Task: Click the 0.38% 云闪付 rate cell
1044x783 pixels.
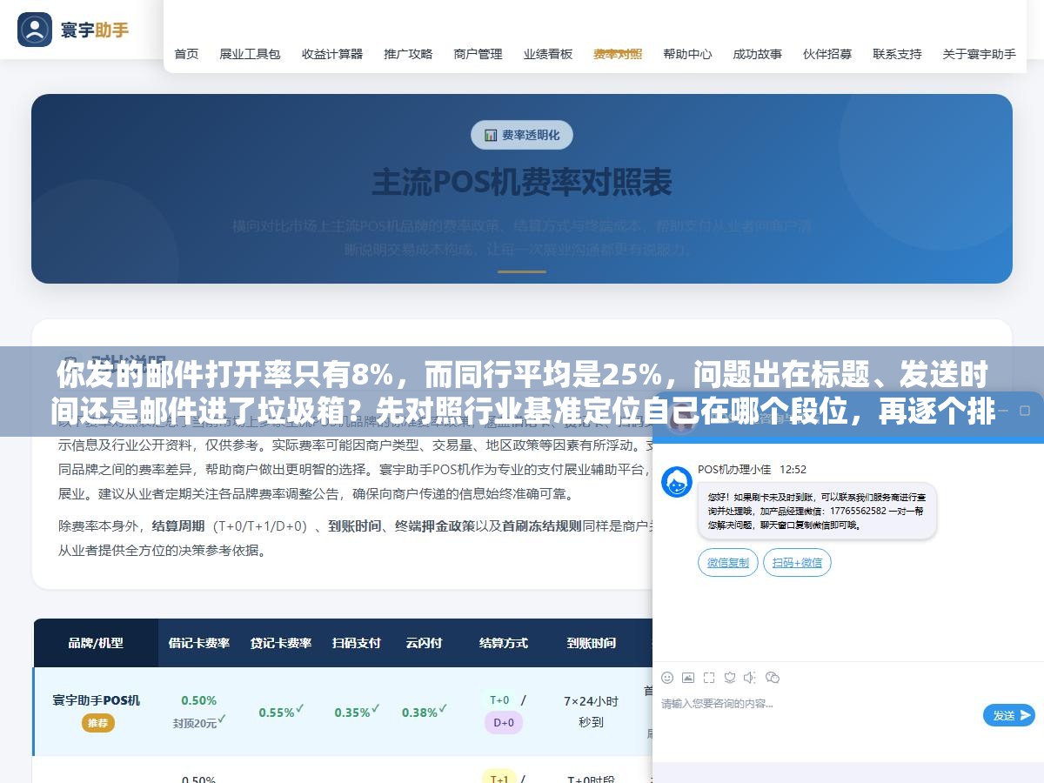Action: tap(424, 712)
